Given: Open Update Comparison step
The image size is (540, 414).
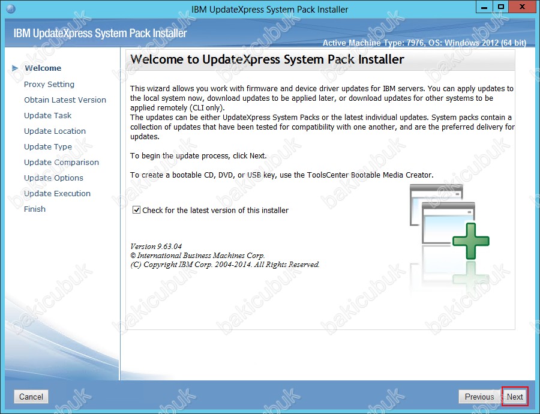Looking at the screenshot, I should pos(61,162).
